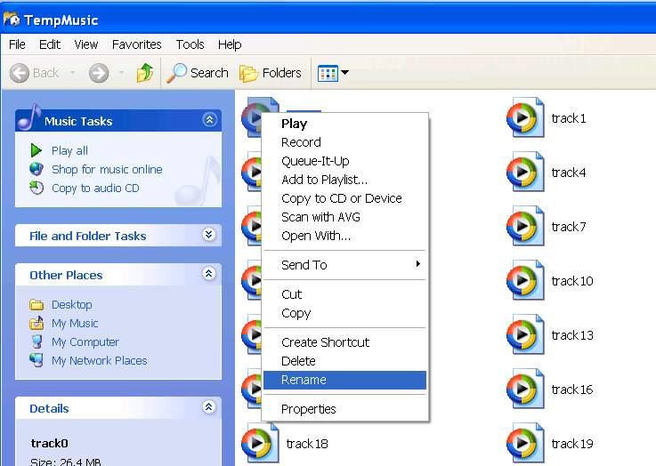The image size is (656, 466).
Task: Click Shop for music online link
Action: (x=106, y=169)
